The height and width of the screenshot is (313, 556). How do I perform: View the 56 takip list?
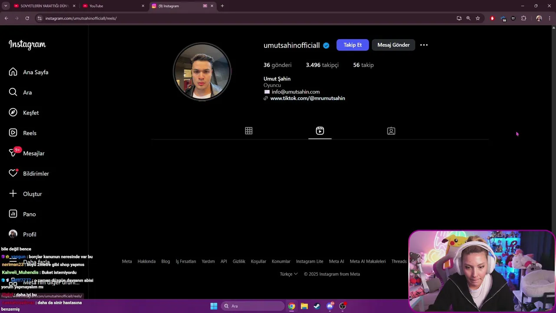(x=363, y=65)
